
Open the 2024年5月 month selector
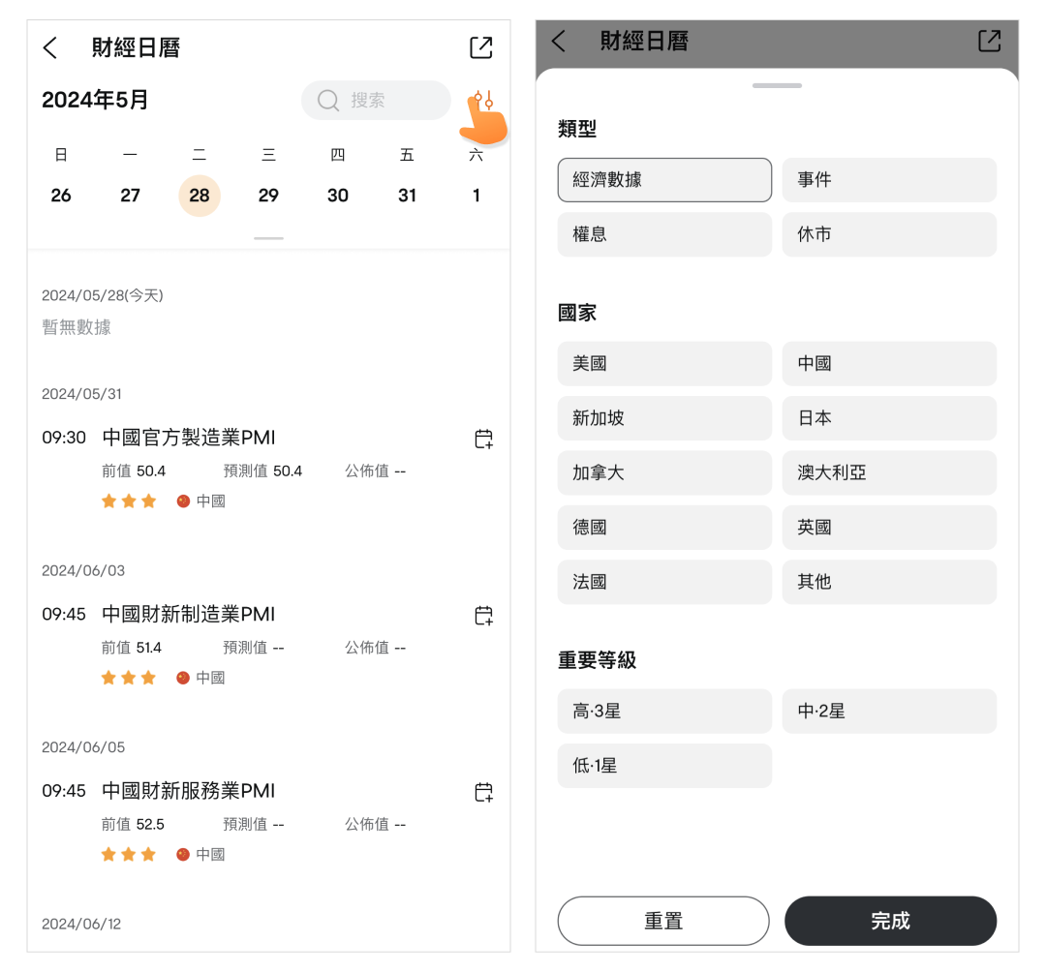click(95, 100)
